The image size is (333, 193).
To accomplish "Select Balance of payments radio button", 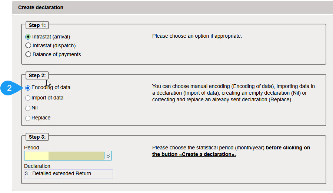I will 28,54.
